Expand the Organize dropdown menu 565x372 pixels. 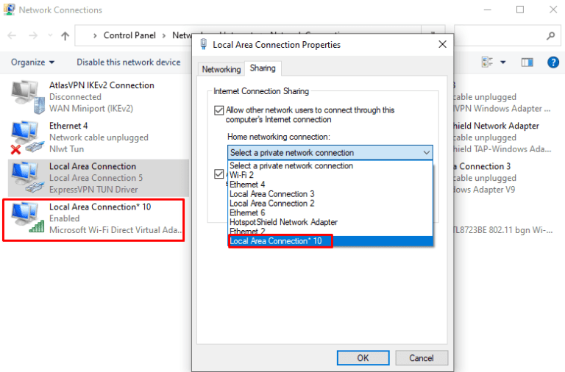[33, 62]
